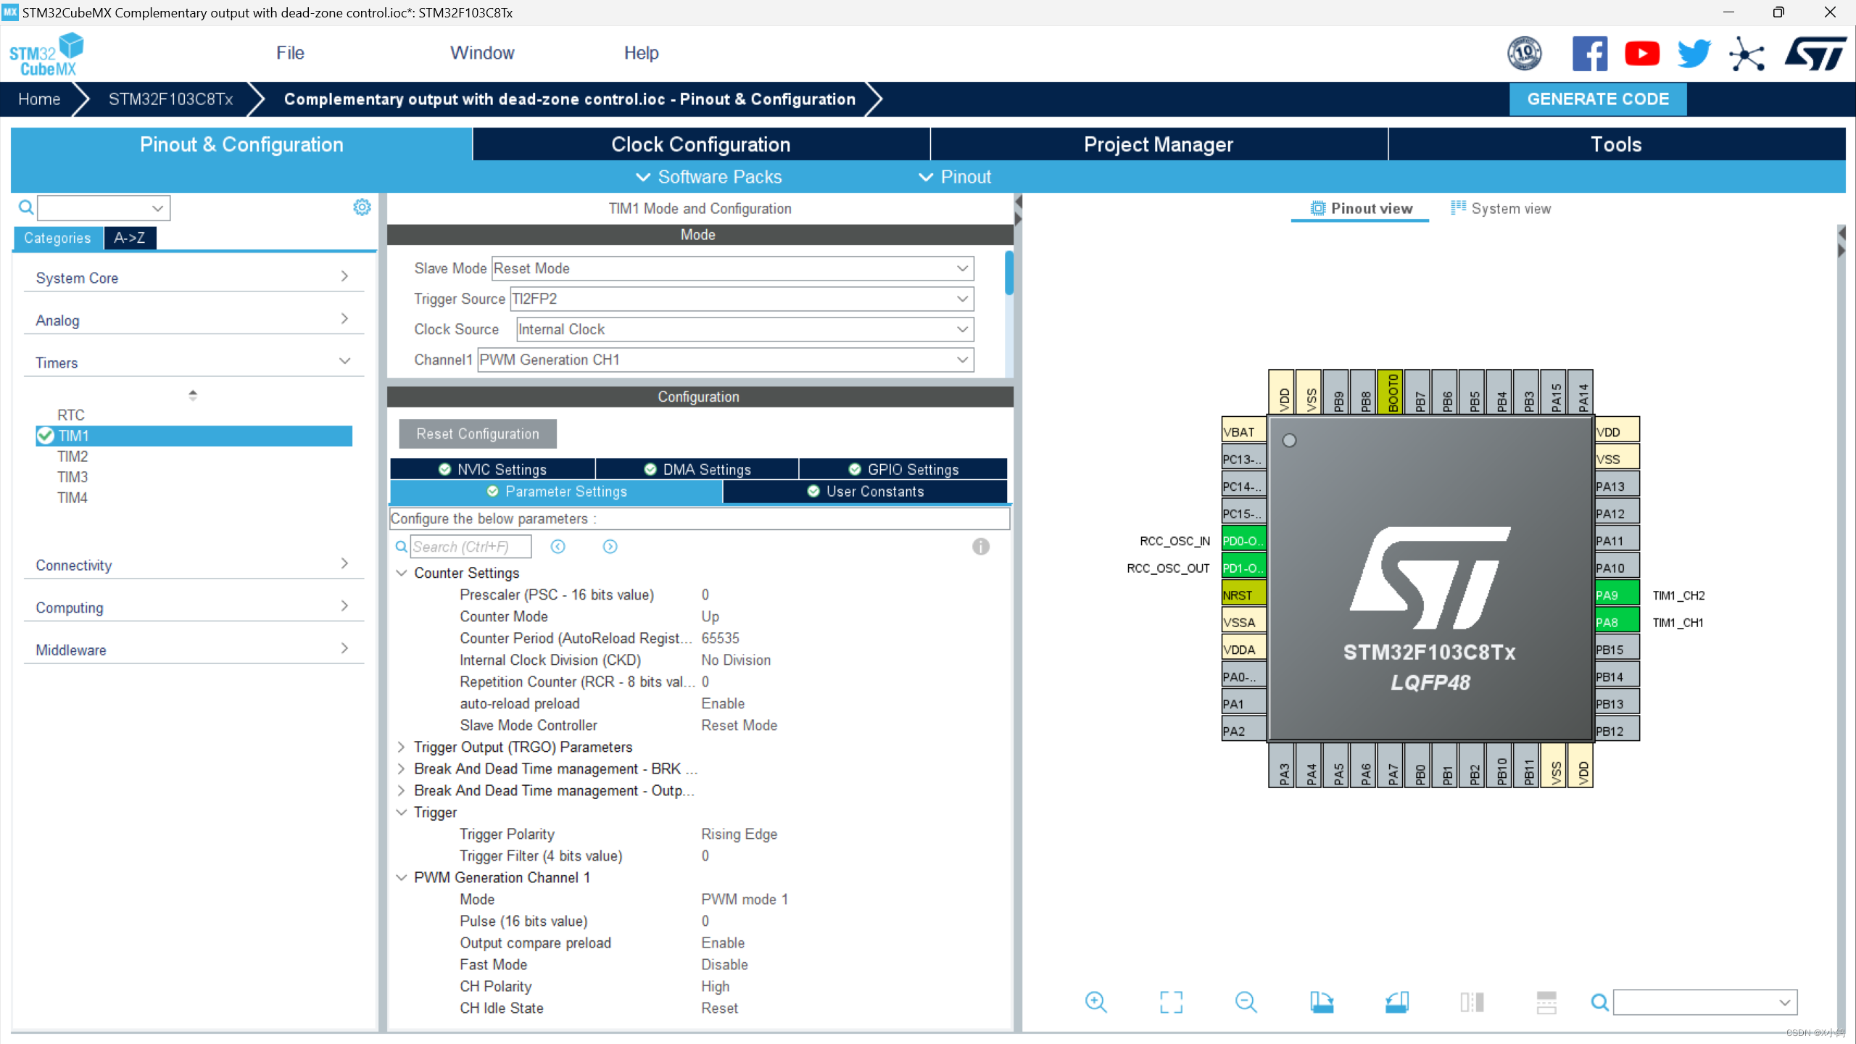Collapse the Counter Settings group
Viewport: 1856px width, 1044px height.
[x=401, y=573]
